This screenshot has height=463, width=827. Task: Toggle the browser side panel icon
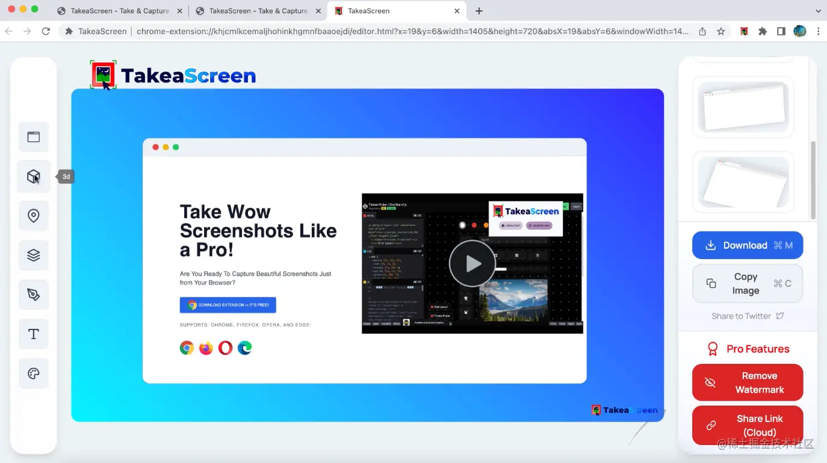[x=781, y=31]
